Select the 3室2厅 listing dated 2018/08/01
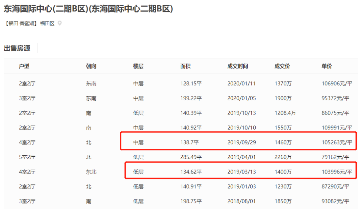Screen dimensions: 358x209 (x=179, y=201)
